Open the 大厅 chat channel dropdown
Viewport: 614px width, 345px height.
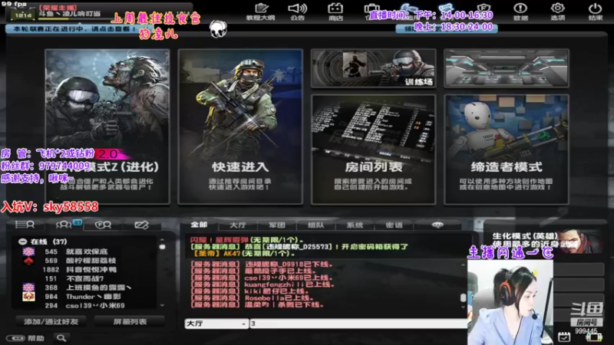tap(216, 324)
